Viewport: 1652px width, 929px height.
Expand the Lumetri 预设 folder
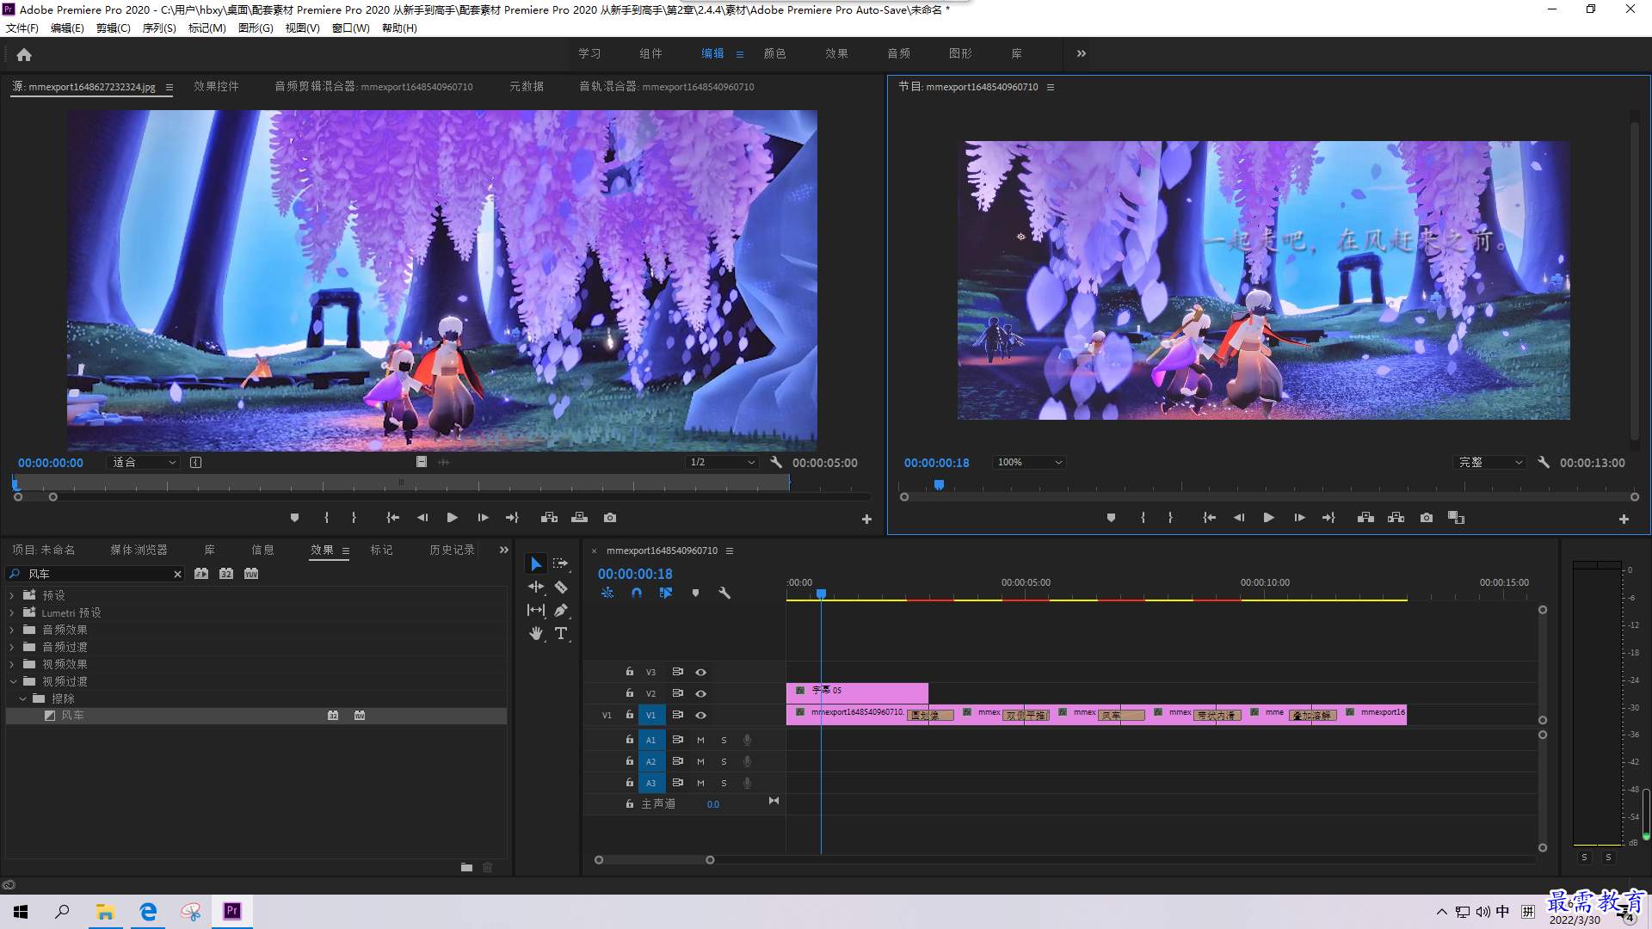click(12, 612)
